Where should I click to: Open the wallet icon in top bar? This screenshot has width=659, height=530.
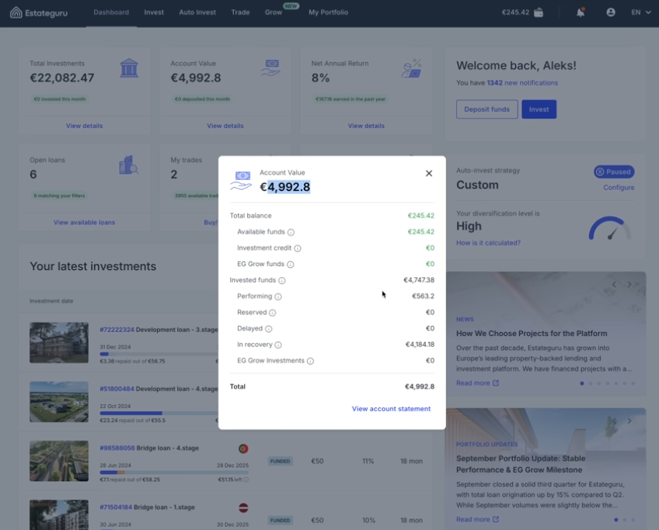(539, 12)
